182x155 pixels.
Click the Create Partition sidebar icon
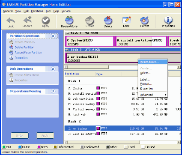[11, 42]
